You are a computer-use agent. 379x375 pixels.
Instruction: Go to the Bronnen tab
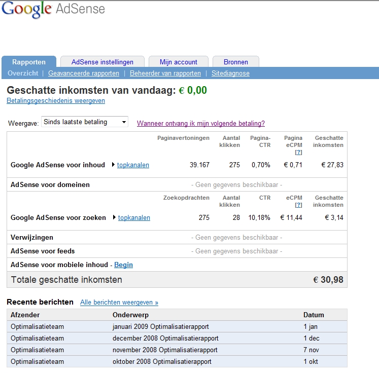235,62
